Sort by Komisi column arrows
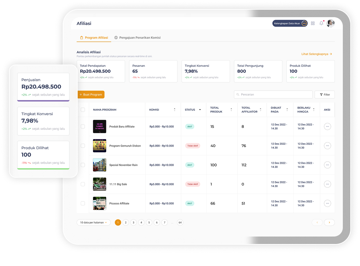Viewport: 360px width, 266px height. (174, 110)
